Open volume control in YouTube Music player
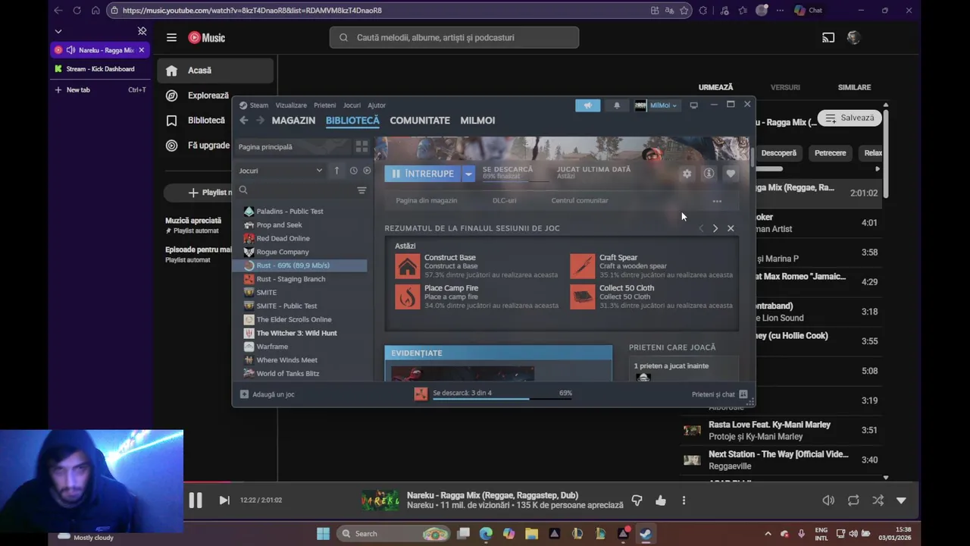Viewport: 970px width, 546px height. 828,500
